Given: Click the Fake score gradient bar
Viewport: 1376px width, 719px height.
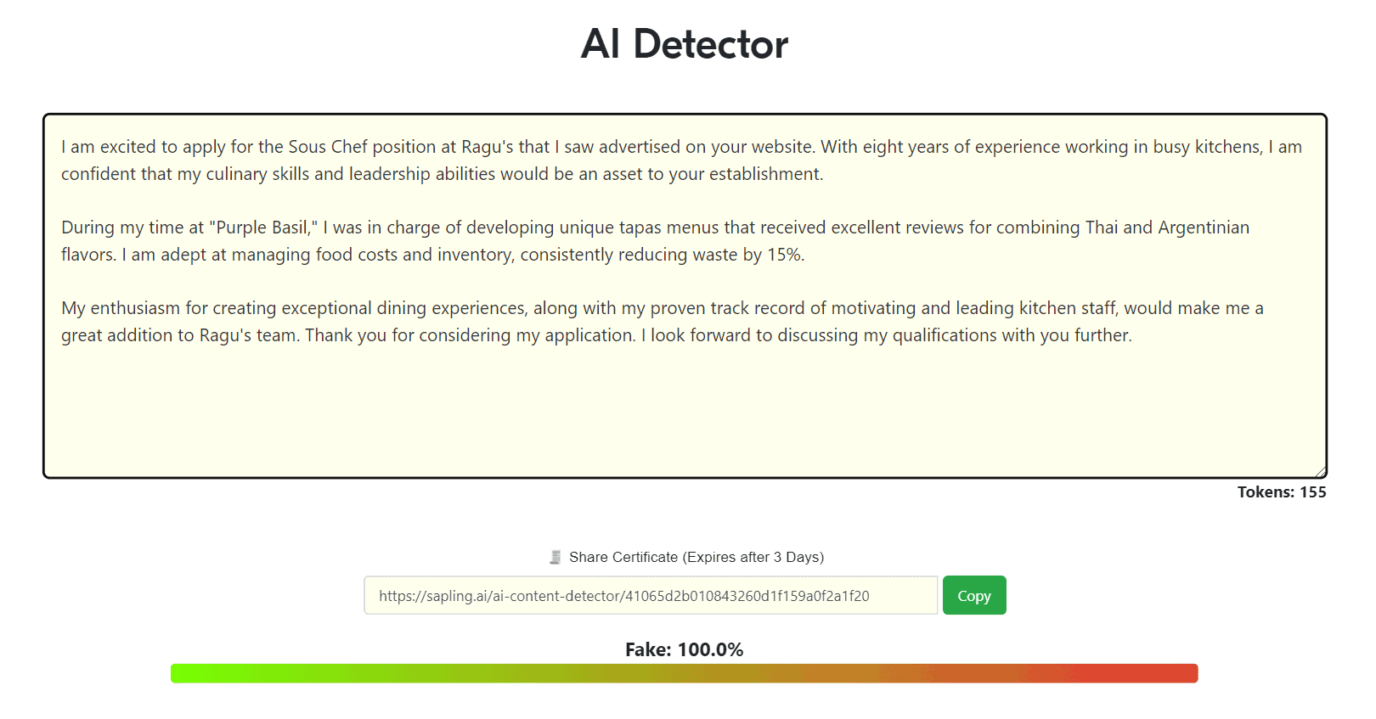Looking at the screenshot, I should click(x=684, y=673).
